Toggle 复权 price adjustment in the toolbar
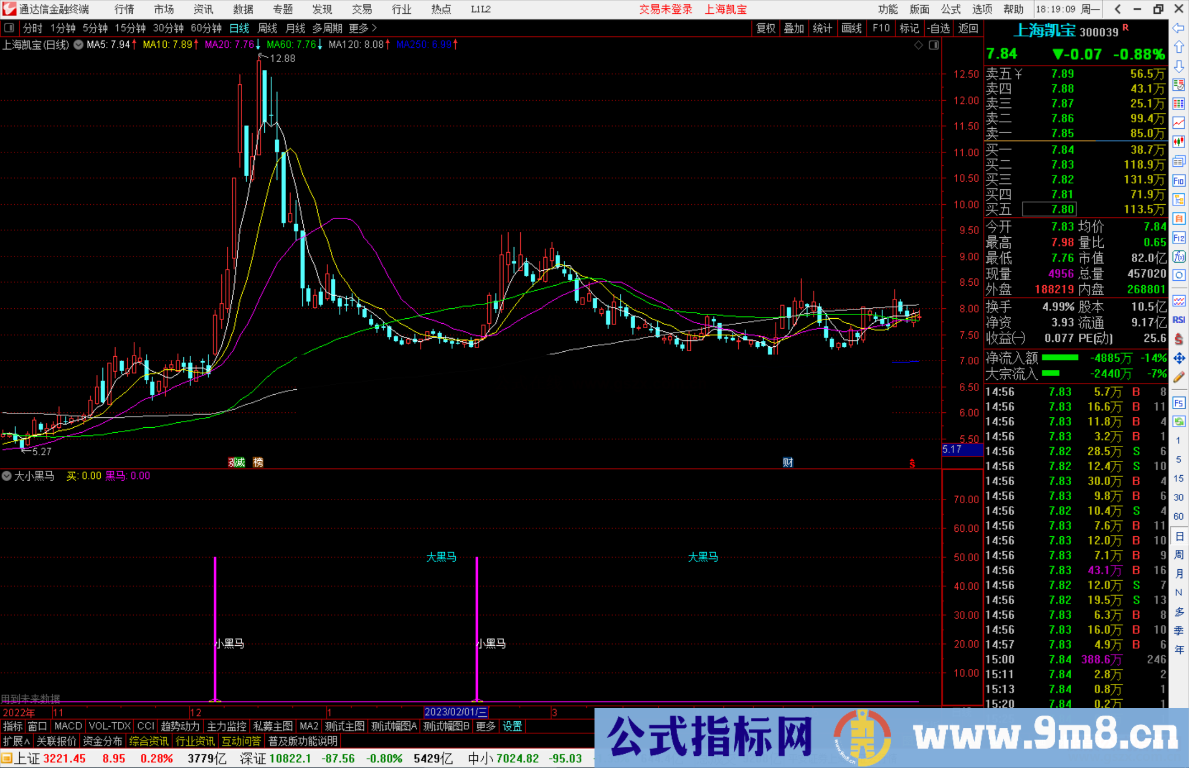1189x768 pixels. click(x=766, y=28)
